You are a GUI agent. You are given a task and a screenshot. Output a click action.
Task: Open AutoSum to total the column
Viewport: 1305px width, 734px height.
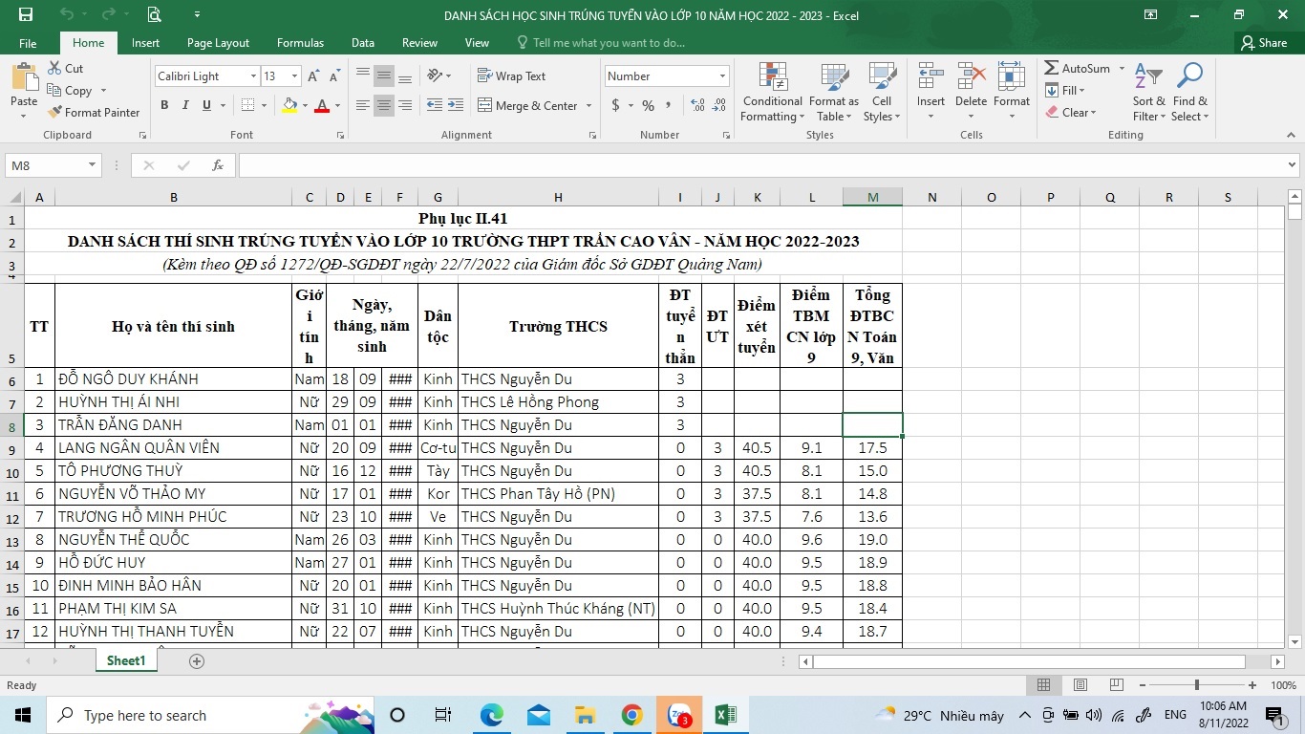1080,68
